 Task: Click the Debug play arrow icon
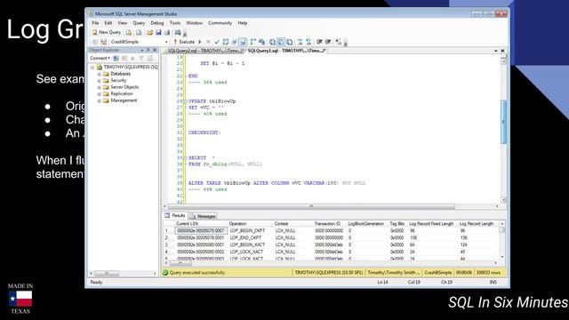[x=199, y=42]
